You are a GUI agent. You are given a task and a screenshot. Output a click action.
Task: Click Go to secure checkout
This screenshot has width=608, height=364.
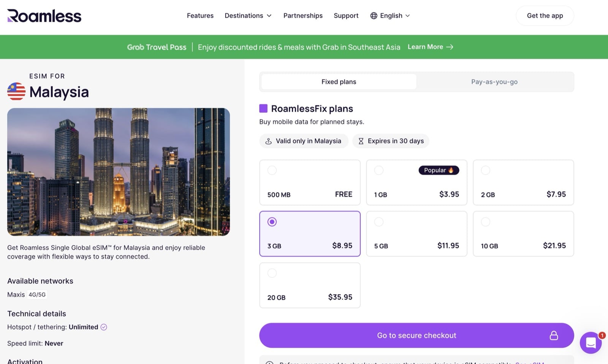click(416, 336)
